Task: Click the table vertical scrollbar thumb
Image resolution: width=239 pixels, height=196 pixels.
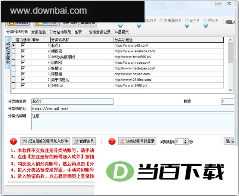Action: coord(230,52)
